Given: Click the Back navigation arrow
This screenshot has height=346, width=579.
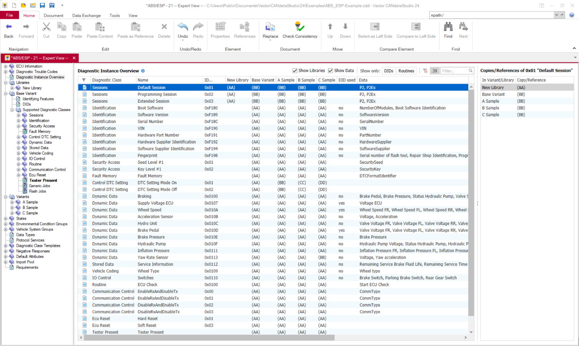Looking at the screenshot, I should coord(8,27).
